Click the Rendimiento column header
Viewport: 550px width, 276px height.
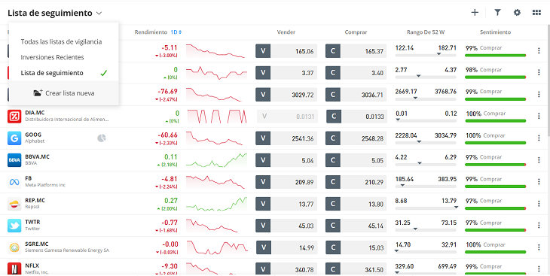[x=151, y=32]
